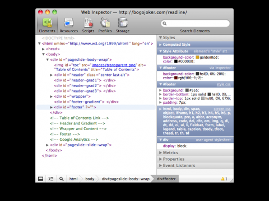Open the Resources panel icon

click(68, 23)
